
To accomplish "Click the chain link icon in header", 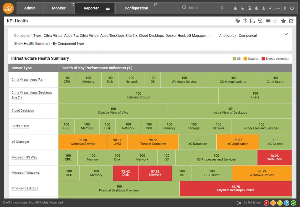I will 242,8.
